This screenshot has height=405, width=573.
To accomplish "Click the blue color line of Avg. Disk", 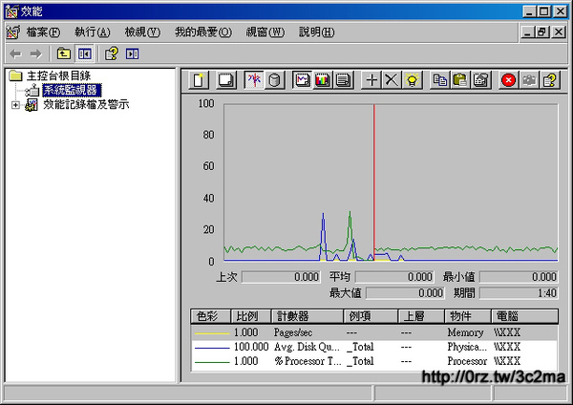I will pos(212,348).
